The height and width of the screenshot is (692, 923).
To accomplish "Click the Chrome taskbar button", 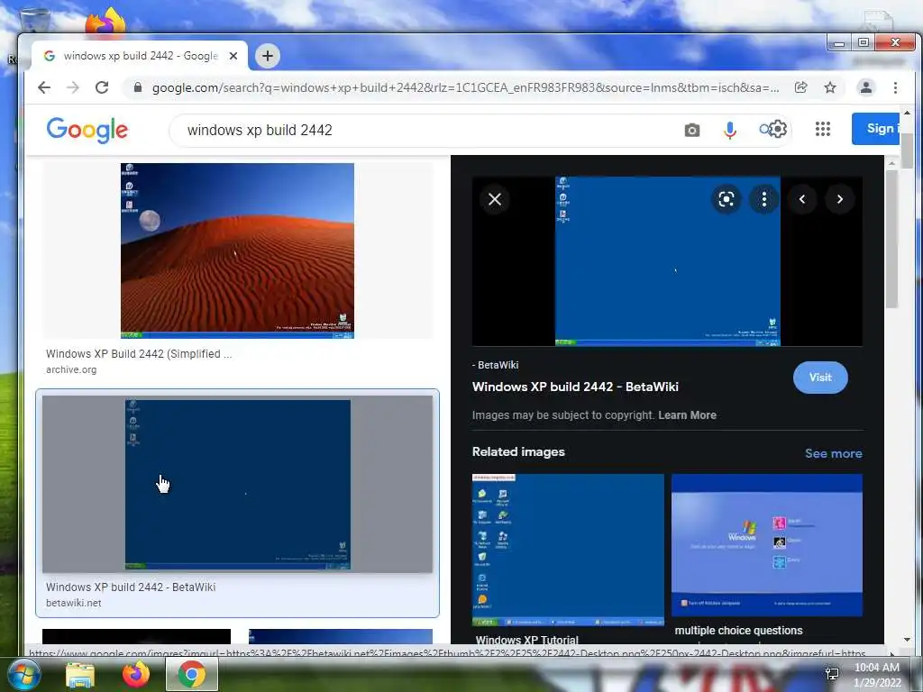I will [191, 674].
